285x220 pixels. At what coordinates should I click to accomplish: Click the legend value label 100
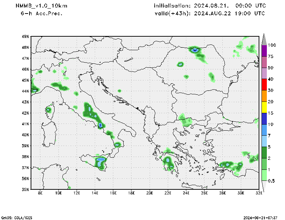pyautogui.click(x=273, y=45)
